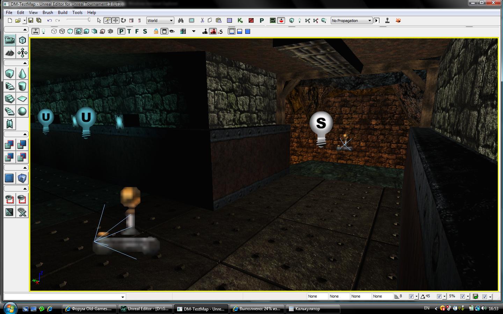This screenshot has height=314, width=503.
Task: Click the CSG Subtract icon
Action: pyautogui.click(x=22, y=144)
